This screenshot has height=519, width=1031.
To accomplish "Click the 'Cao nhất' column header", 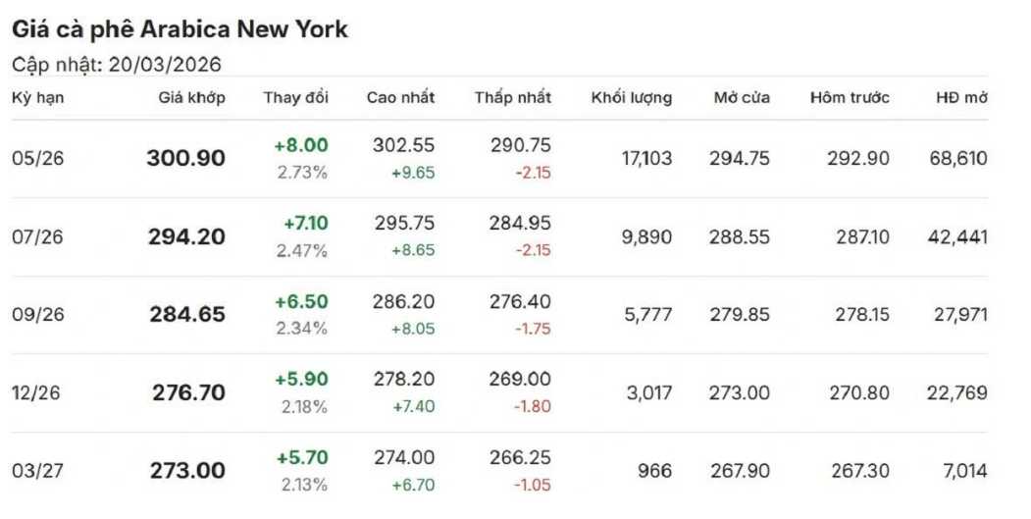I will pos(400,97).
